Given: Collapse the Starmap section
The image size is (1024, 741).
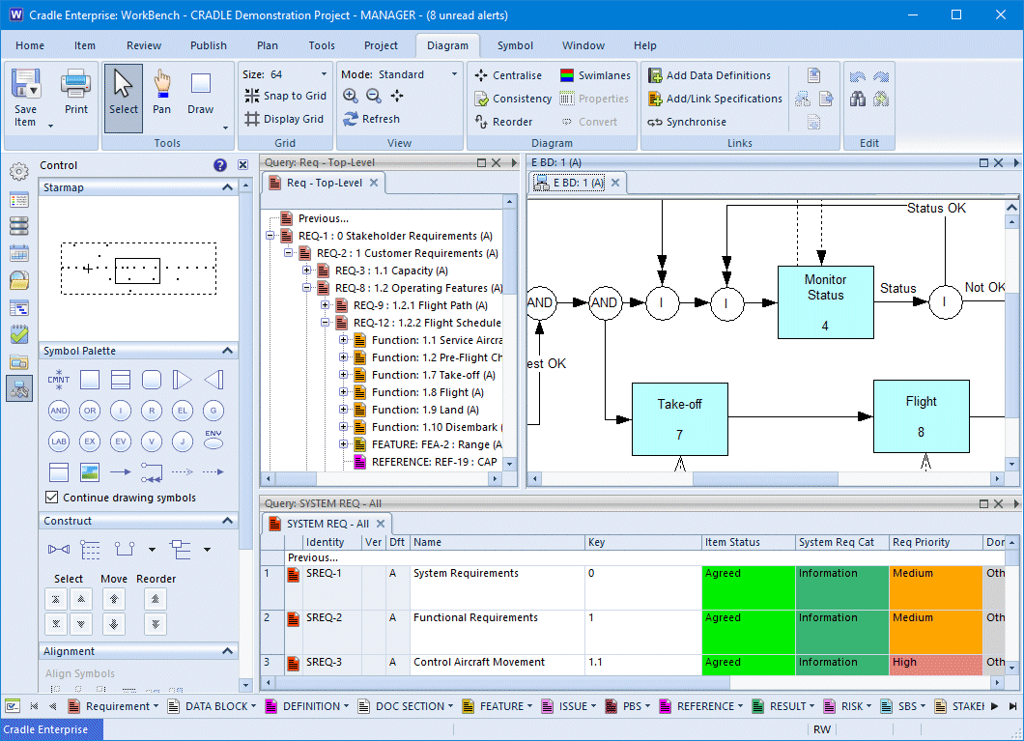Looking at the screenshot, I should click(x=227, y=187).
